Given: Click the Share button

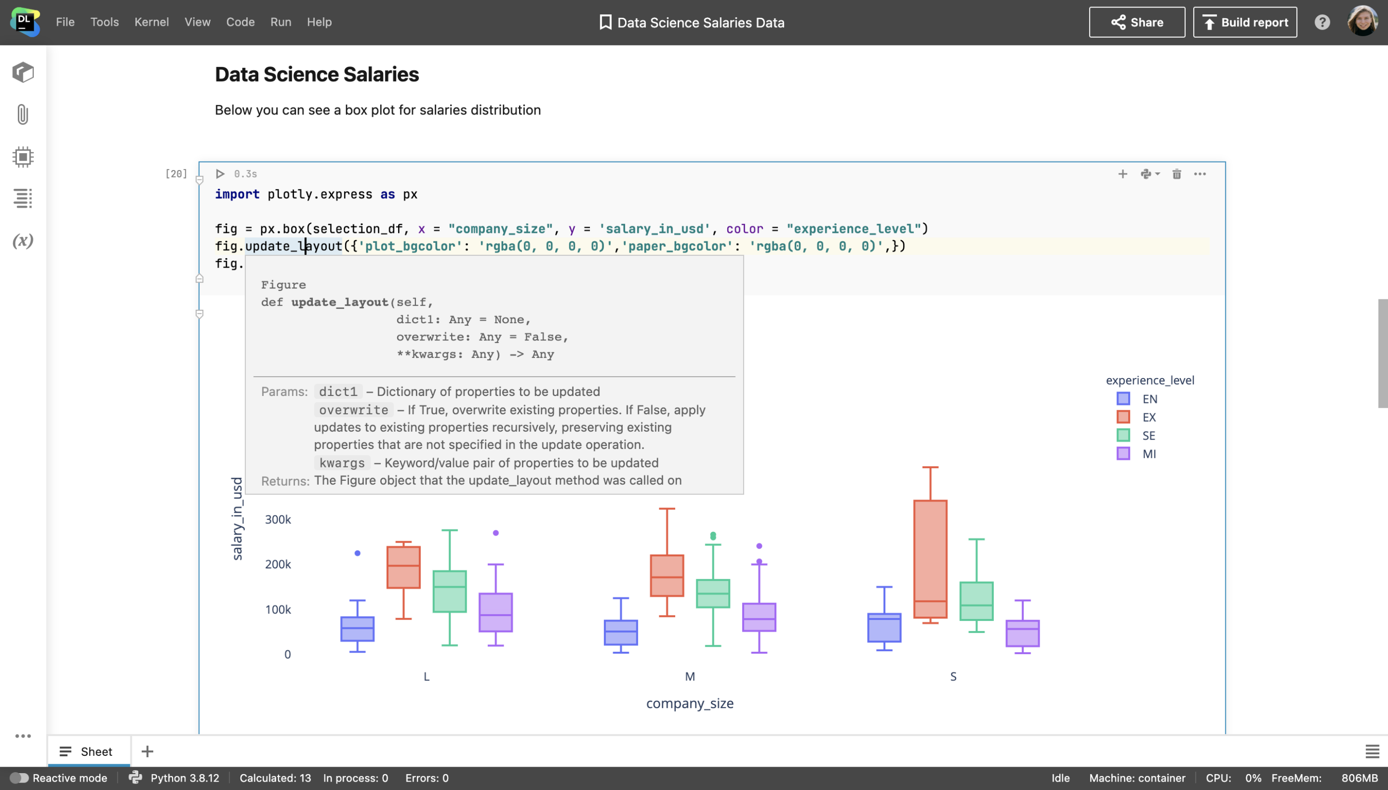Looking at the screenshot, I should coord(1137,22).
